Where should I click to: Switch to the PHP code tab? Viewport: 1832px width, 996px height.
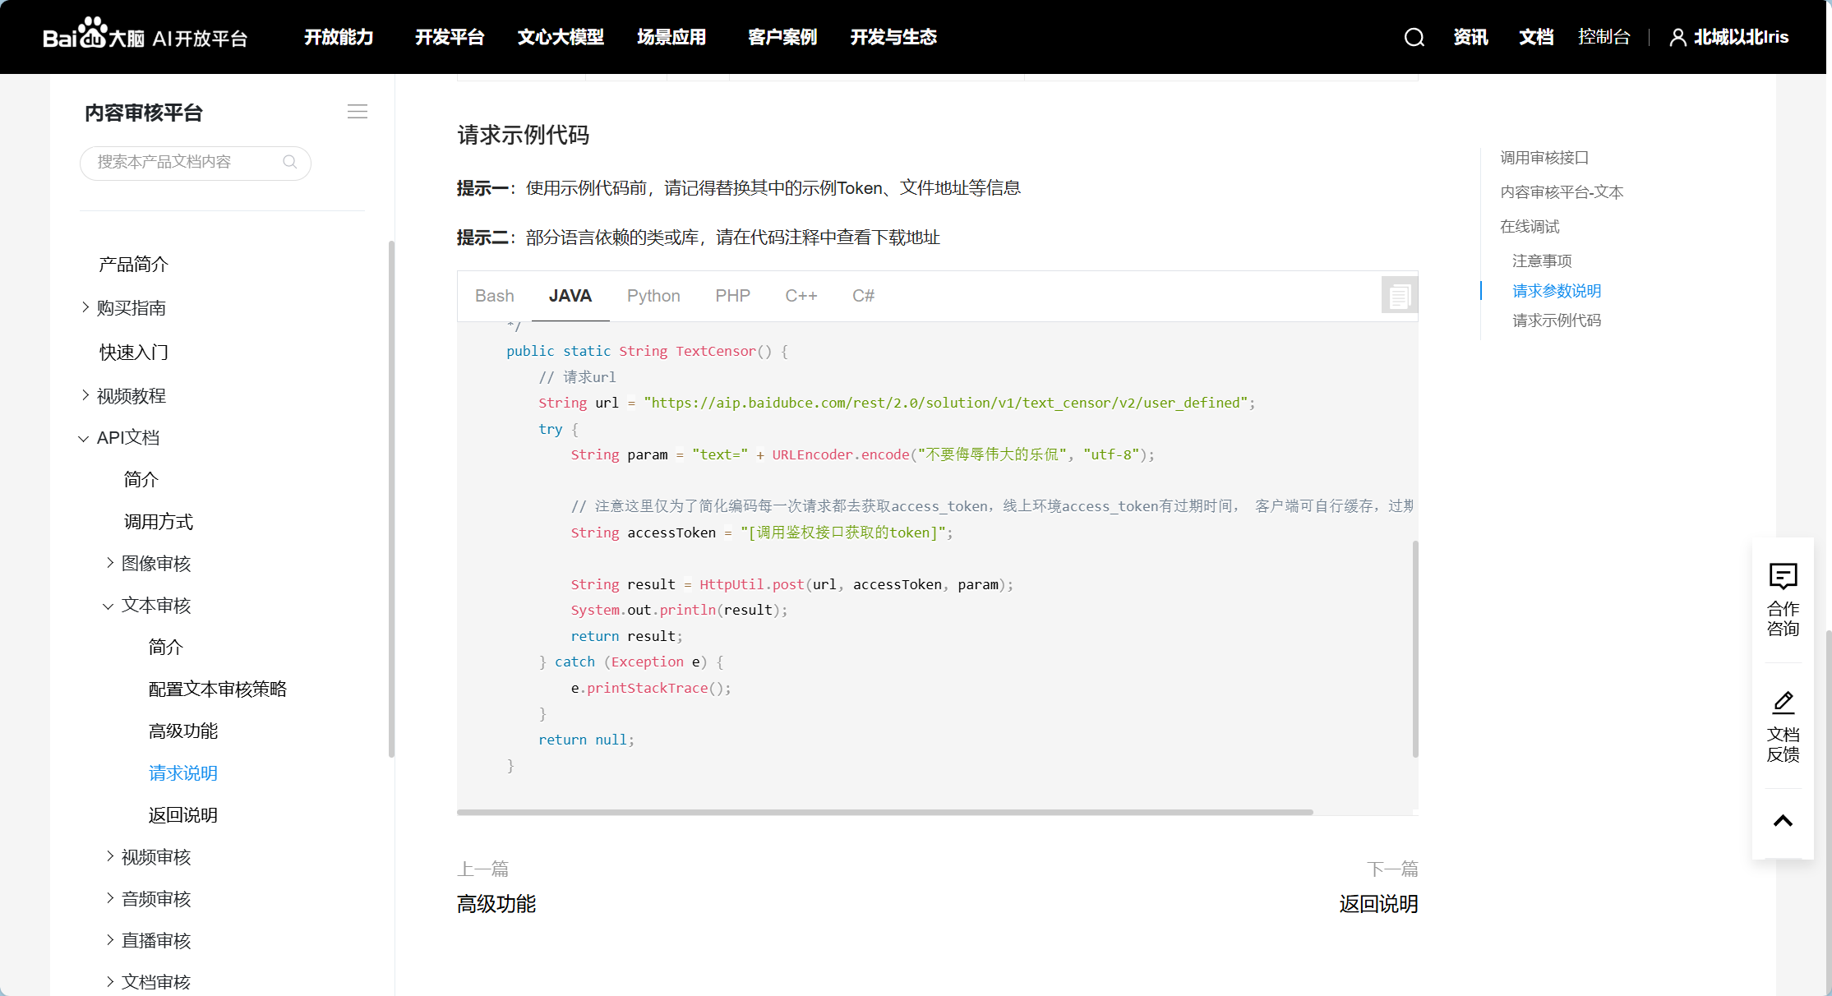[732, 296]
